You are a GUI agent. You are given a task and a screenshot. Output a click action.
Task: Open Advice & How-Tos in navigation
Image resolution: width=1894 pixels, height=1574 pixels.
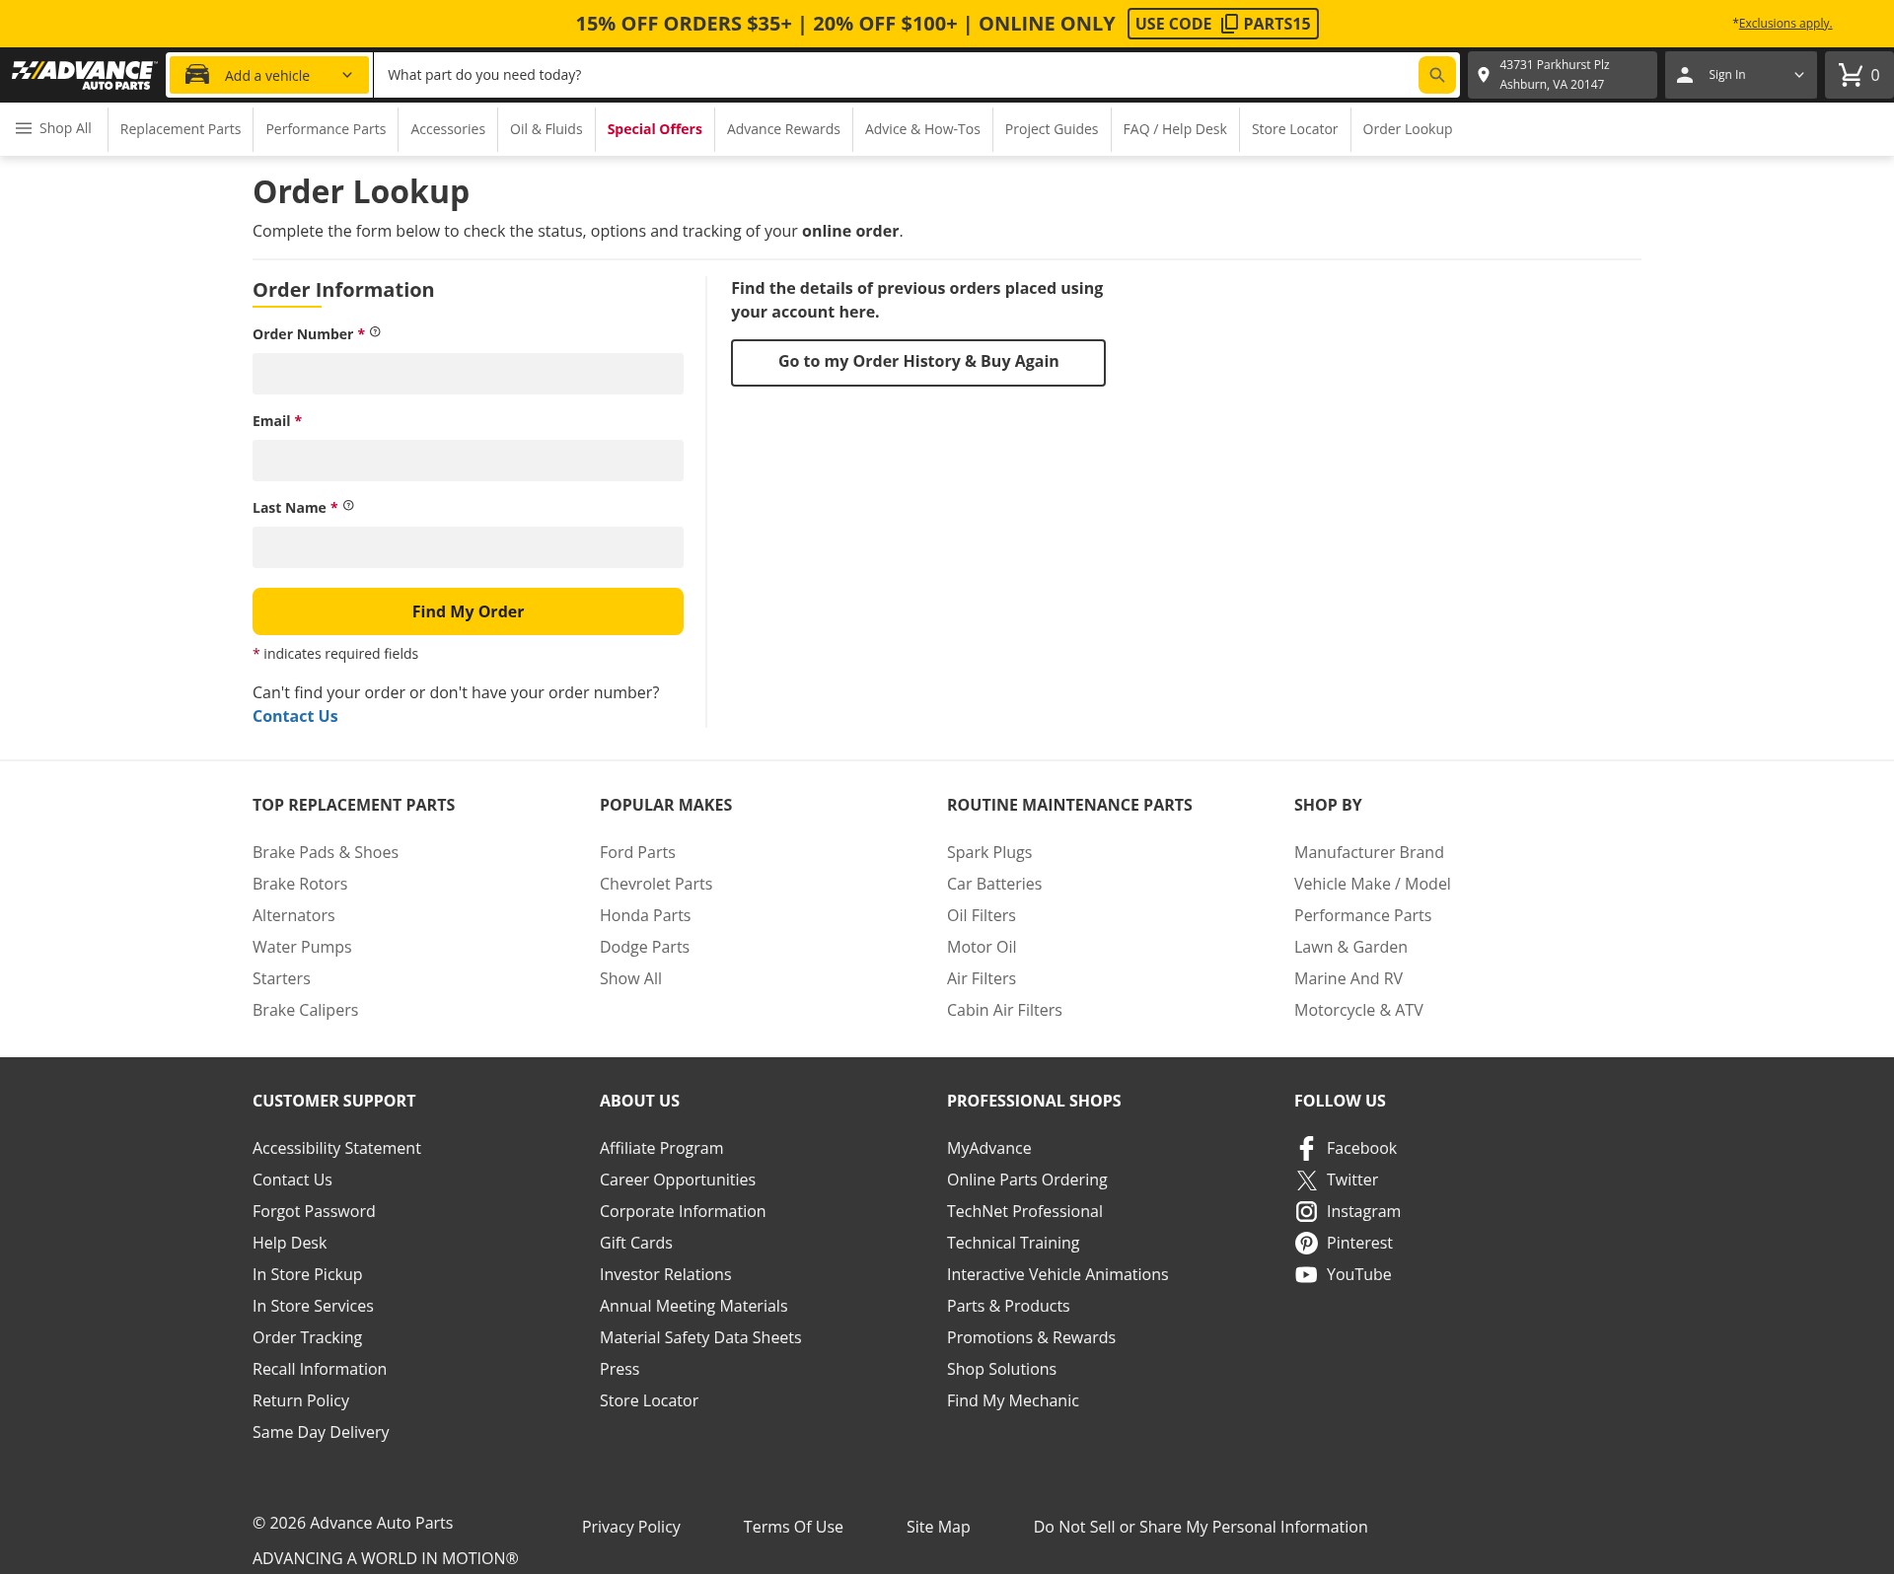922,129
